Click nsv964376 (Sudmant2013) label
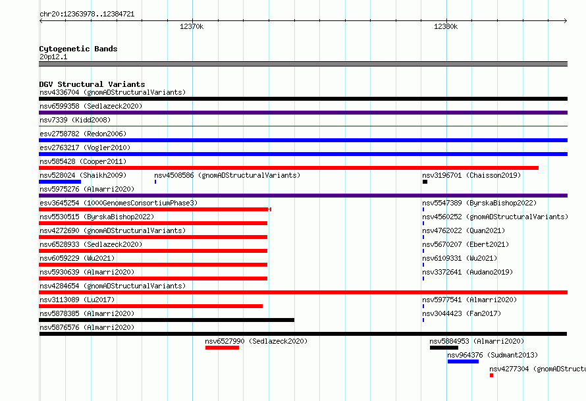586x401 pixels. click(493, 355)
